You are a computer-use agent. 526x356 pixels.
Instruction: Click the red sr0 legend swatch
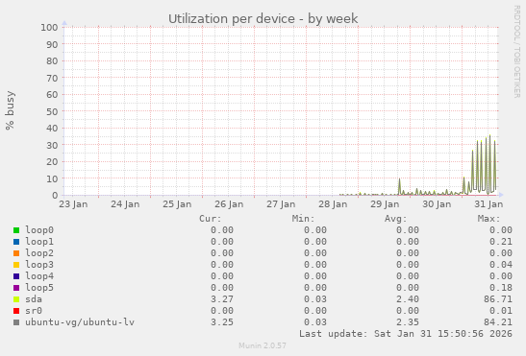(x=16, y=311)
